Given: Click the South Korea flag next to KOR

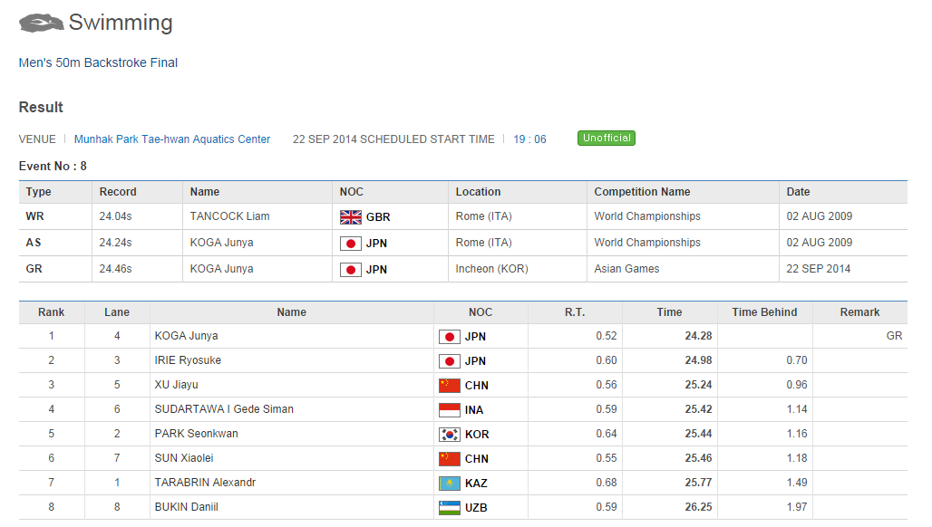Looking at the screenshot, I should pyautogui.click(x=449, y=435).
